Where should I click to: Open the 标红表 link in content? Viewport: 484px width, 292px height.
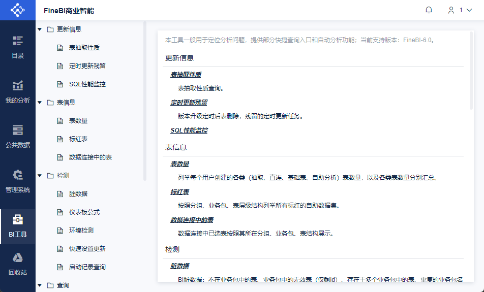[179, 192]
